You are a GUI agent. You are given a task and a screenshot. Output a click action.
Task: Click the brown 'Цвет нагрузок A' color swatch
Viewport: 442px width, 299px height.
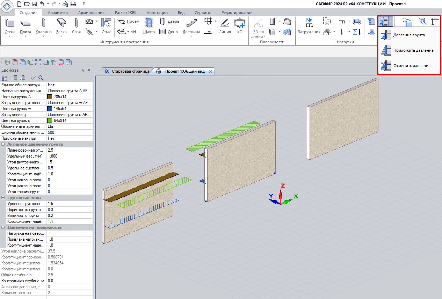click(x=50, y=97)
